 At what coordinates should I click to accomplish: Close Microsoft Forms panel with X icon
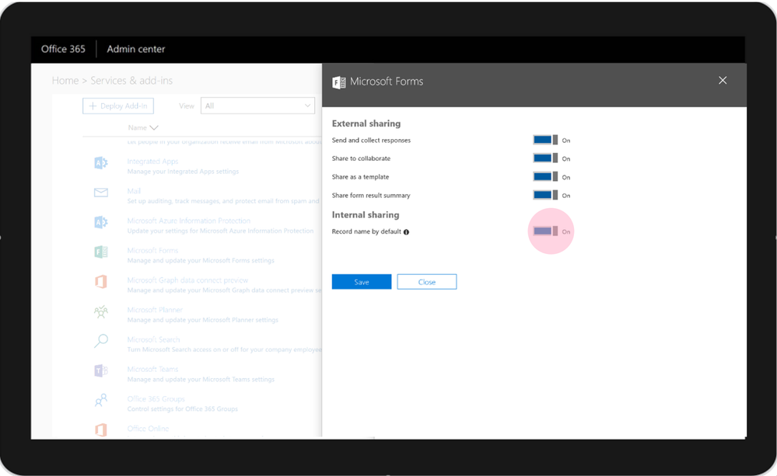723,81
